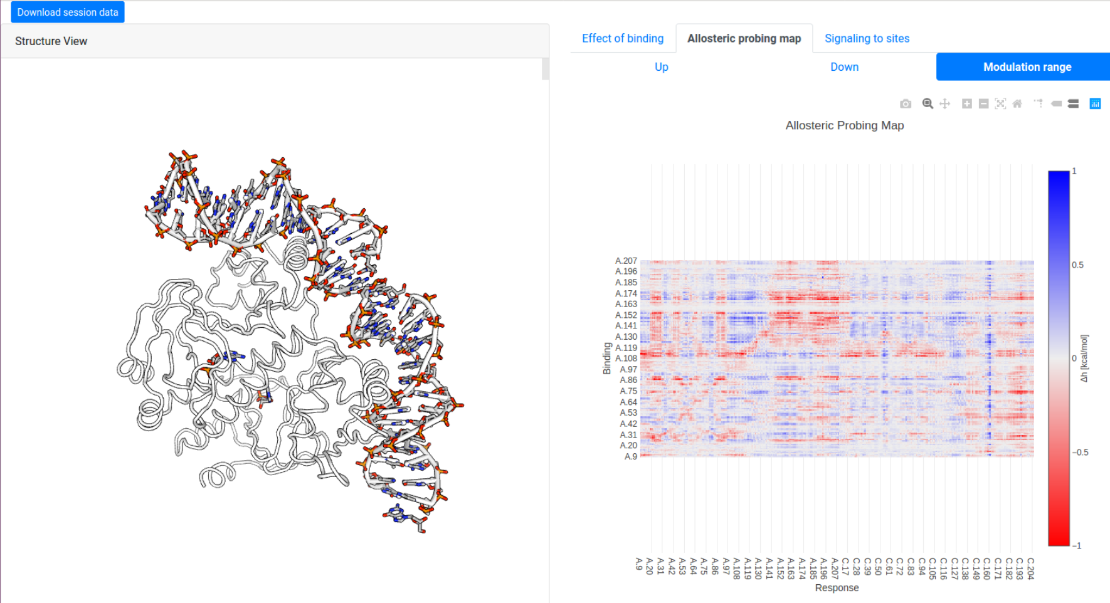Image resolution: width=1110 pixels, height=603 pixels.
Task: Enable compare data on hover
Action: pyautogui.click(x=1073, y=104)
